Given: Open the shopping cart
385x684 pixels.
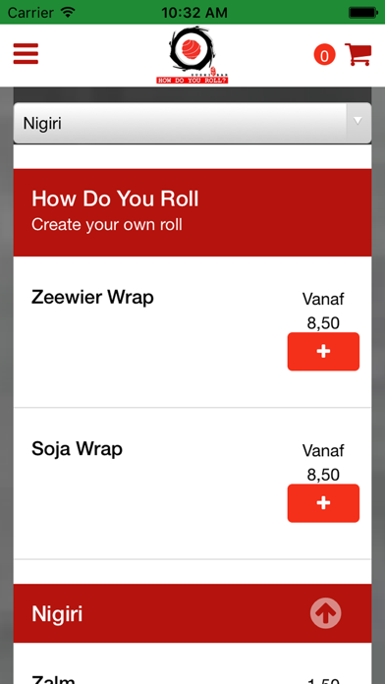Looking at the screenshot, I should point(357,54).
